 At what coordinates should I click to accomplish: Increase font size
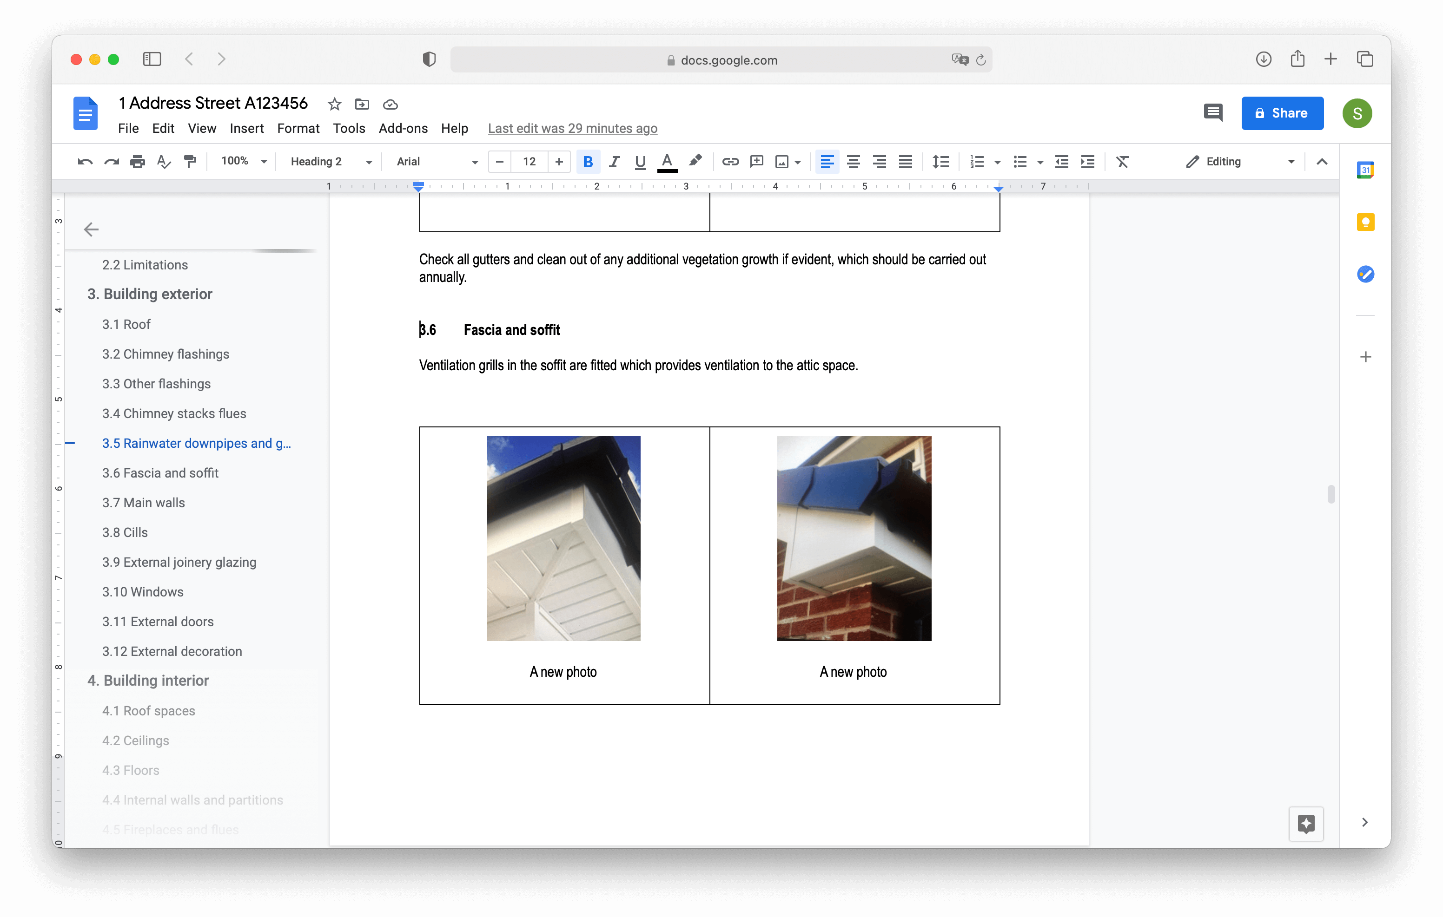(559, 162)
